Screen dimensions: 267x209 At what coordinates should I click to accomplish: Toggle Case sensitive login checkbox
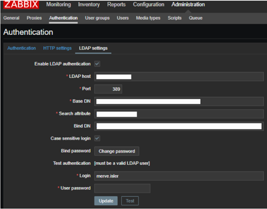tap(97, 138)
